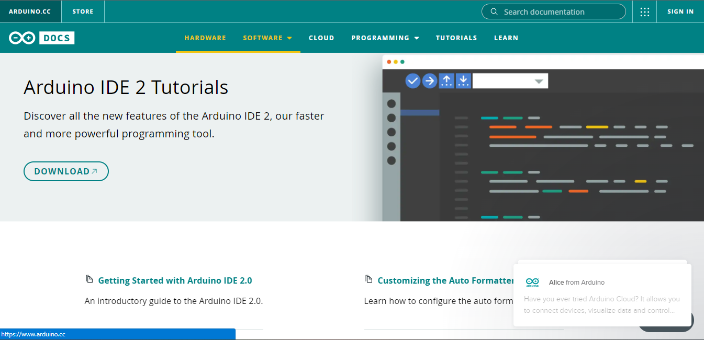Click the document icon beside Customizing the Auto Formatter

tap(368, 279)
